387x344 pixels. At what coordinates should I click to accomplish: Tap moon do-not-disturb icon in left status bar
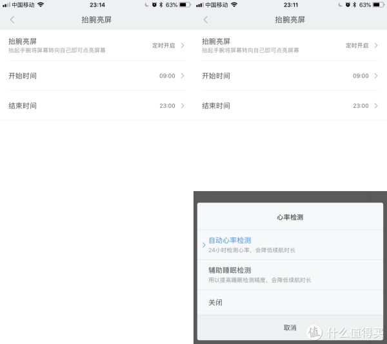(x=147, y=5)
